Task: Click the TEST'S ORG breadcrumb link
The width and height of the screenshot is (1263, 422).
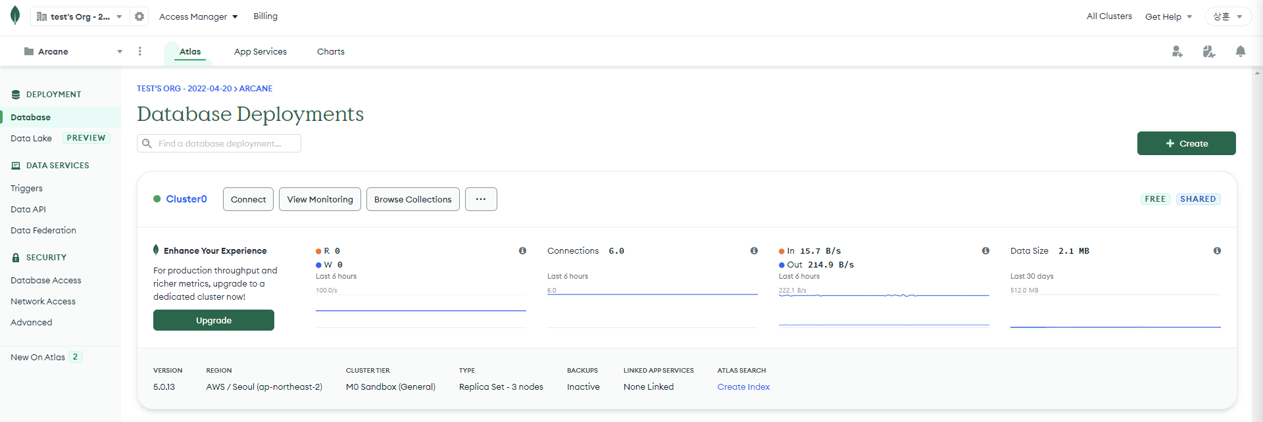Action: (184, 88)
